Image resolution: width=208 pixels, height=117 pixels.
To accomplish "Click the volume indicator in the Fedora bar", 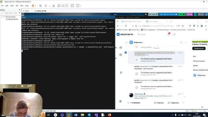I will 153,14.
